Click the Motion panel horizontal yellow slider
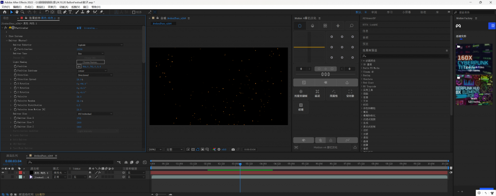496x196 pixels. pyautogui.click(x=309, y=47)
